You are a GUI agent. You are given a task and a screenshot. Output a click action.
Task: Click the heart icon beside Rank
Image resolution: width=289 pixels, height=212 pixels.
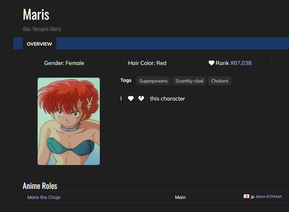(211, 63)
